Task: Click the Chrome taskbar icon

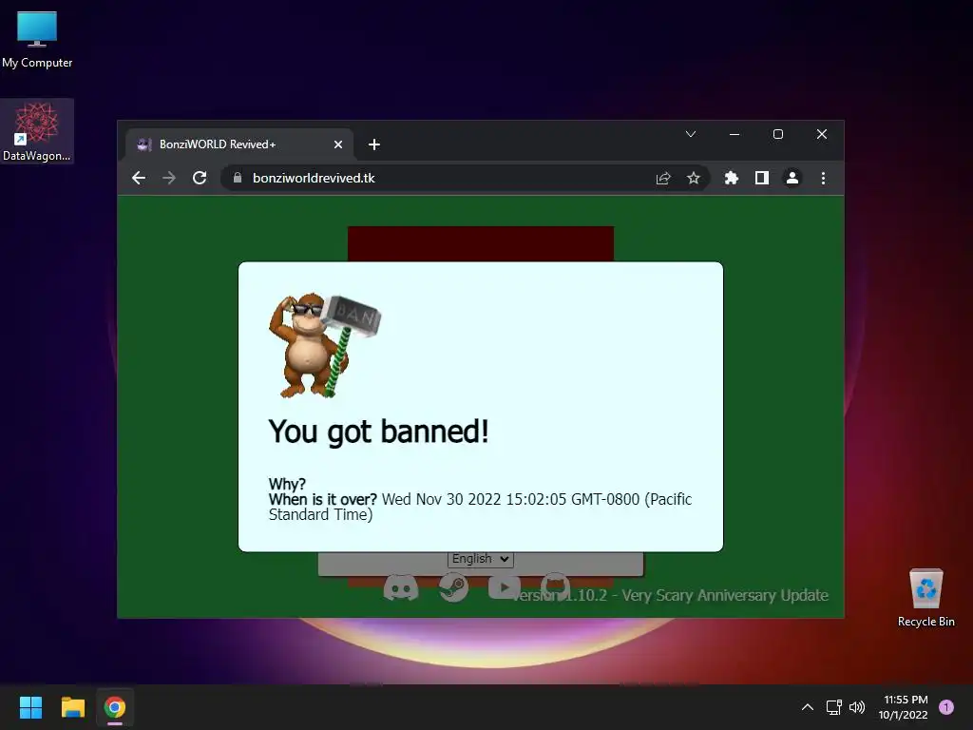Action: point(115,707)
